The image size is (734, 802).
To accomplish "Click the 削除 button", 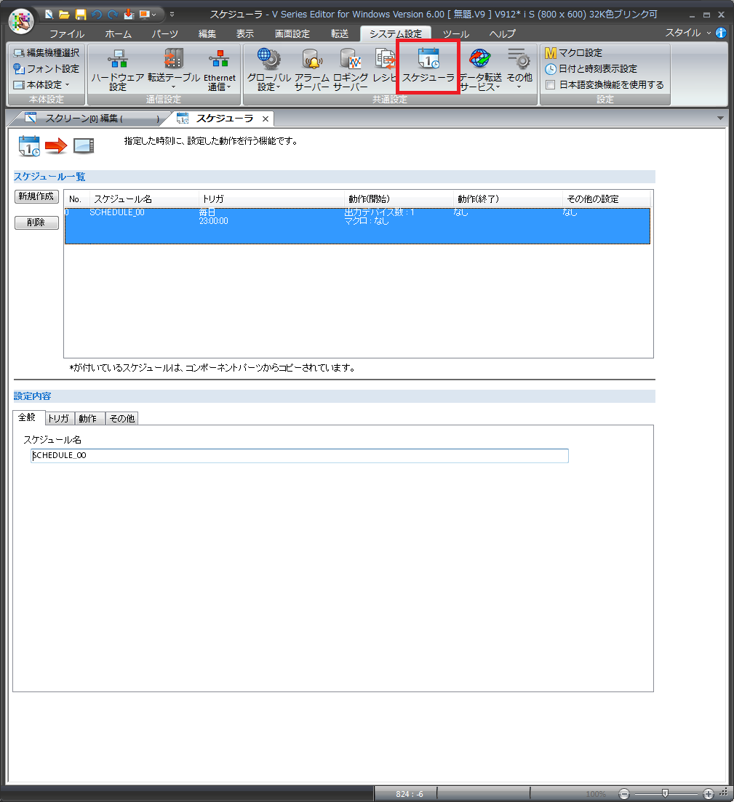I will click(36, 223).
